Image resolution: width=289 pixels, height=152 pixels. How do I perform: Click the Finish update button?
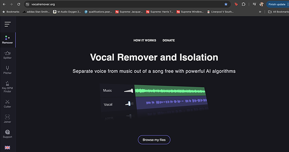(277, 4)
